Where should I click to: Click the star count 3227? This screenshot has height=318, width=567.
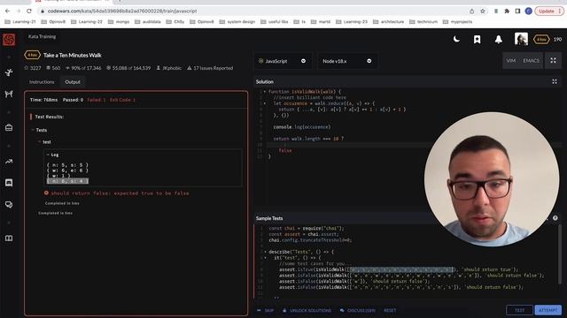[x=33, y=68]
